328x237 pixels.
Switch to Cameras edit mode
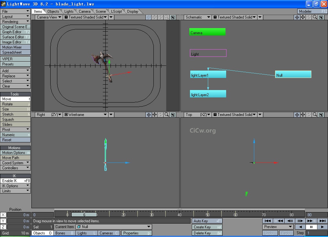[x=109, y=233]
